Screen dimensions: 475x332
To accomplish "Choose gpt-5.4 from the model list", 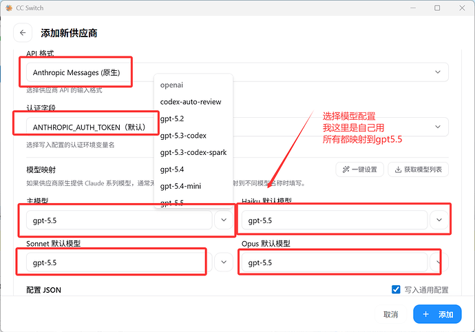I will 172,169.
